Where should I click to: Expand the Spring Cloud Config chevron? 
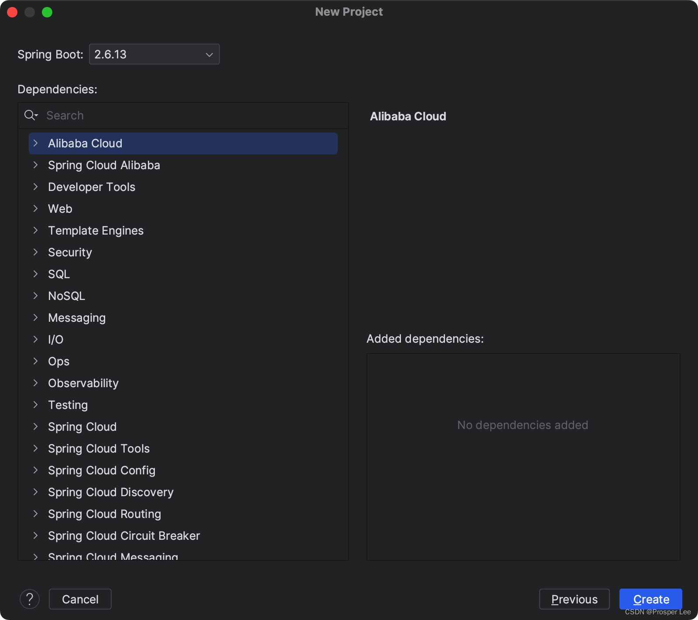pyautogui.click(x=36, y=470)
